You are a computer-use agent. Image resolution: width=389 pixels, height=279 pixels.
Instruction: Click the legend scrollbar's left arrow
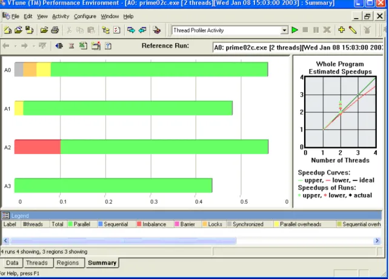[5, 241]
